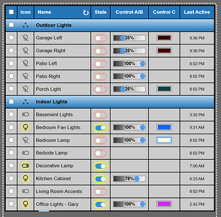This screenshot has width=221, height=217.
Task: Click the Bedroom Fan Lights bulb icon
Action: coord(25,127)
